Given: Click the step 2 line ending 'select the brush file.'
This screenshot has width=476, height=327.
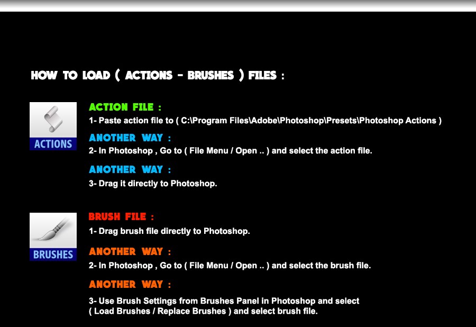Looking at the screenshot, I should 230,266.
